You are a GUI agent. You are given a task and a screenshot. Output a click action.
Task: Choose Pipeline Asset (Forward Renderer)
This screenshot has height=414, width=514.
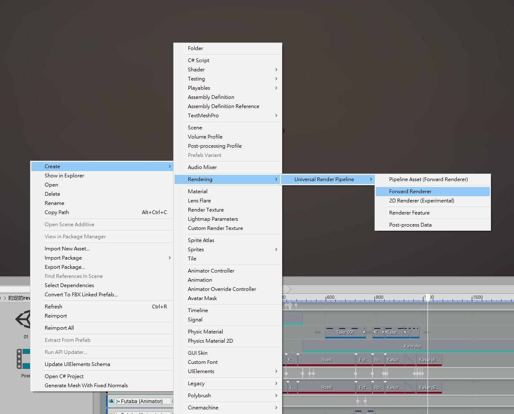pos(428,179)
